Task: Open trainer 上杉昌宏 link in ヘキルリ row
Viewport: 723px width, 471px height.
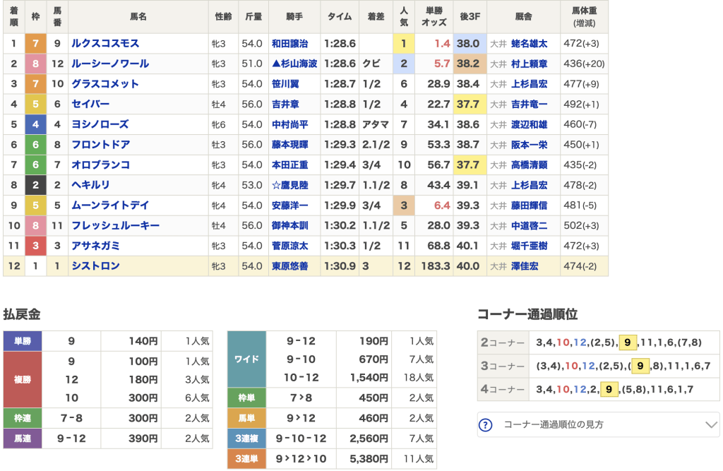Action: pos(529,185)
